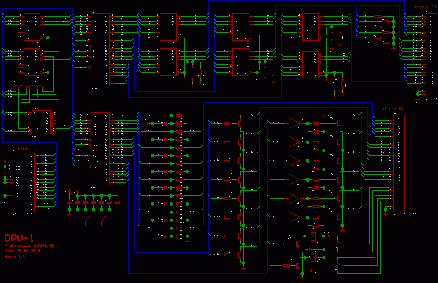This screenshot has height=283, width=438.
Task: Select the 'Rev.: 1.0' revision label
Action: pyautogui.click(x=15, y=256)
